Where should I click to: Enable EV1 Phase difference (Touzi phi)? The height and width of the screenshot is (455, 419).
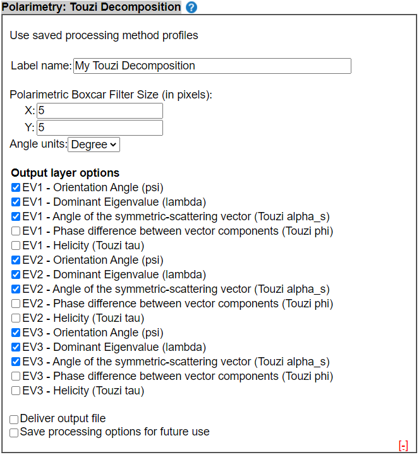16,231
